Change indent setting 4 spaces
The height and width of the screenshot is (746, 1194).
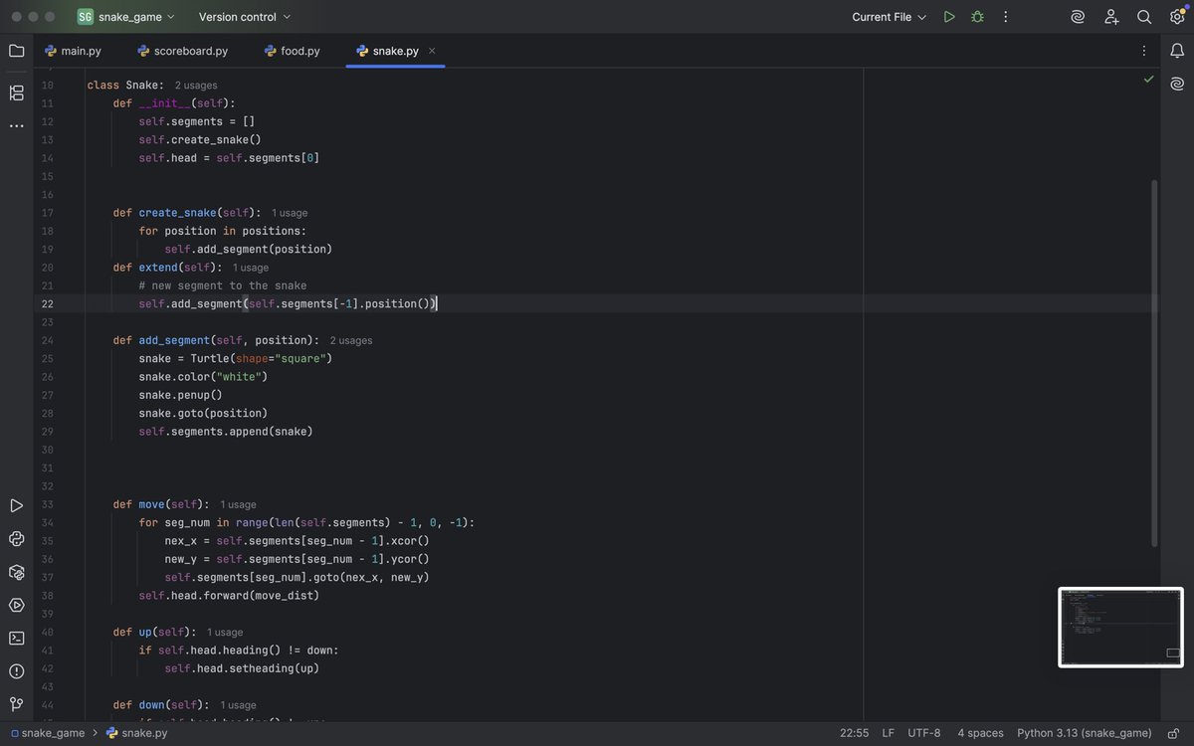tap(980, 733)
